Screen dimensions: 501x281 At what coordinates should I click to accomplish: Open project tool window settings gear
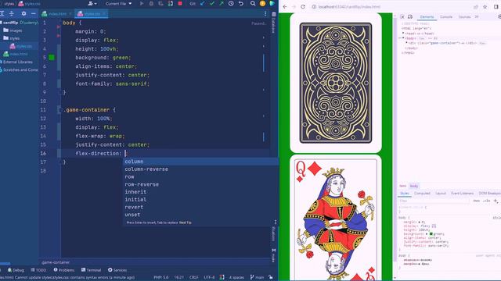[23, 13]
